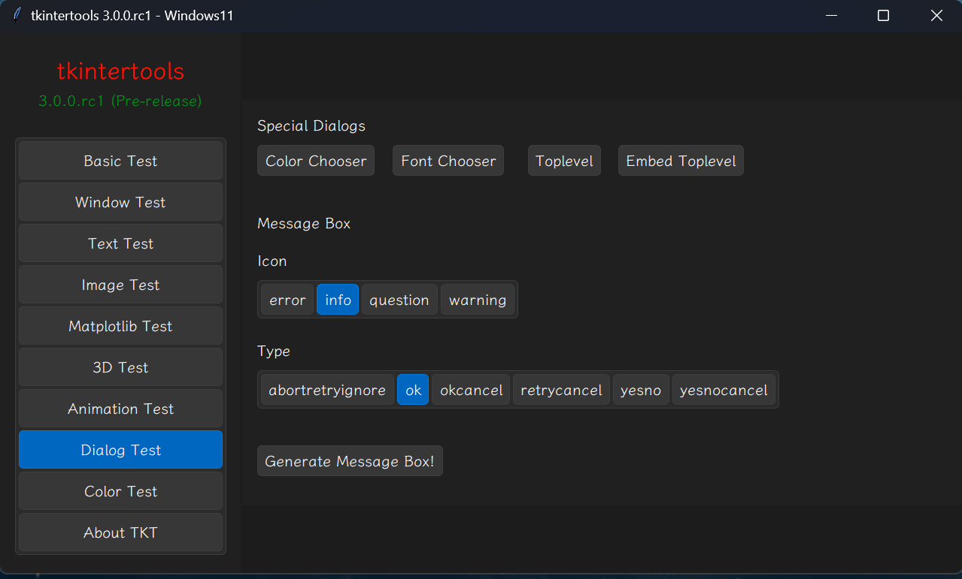Select the question message box icon
Image resolution: width=962 pixels, height=579 pixels.
point(399,299)
